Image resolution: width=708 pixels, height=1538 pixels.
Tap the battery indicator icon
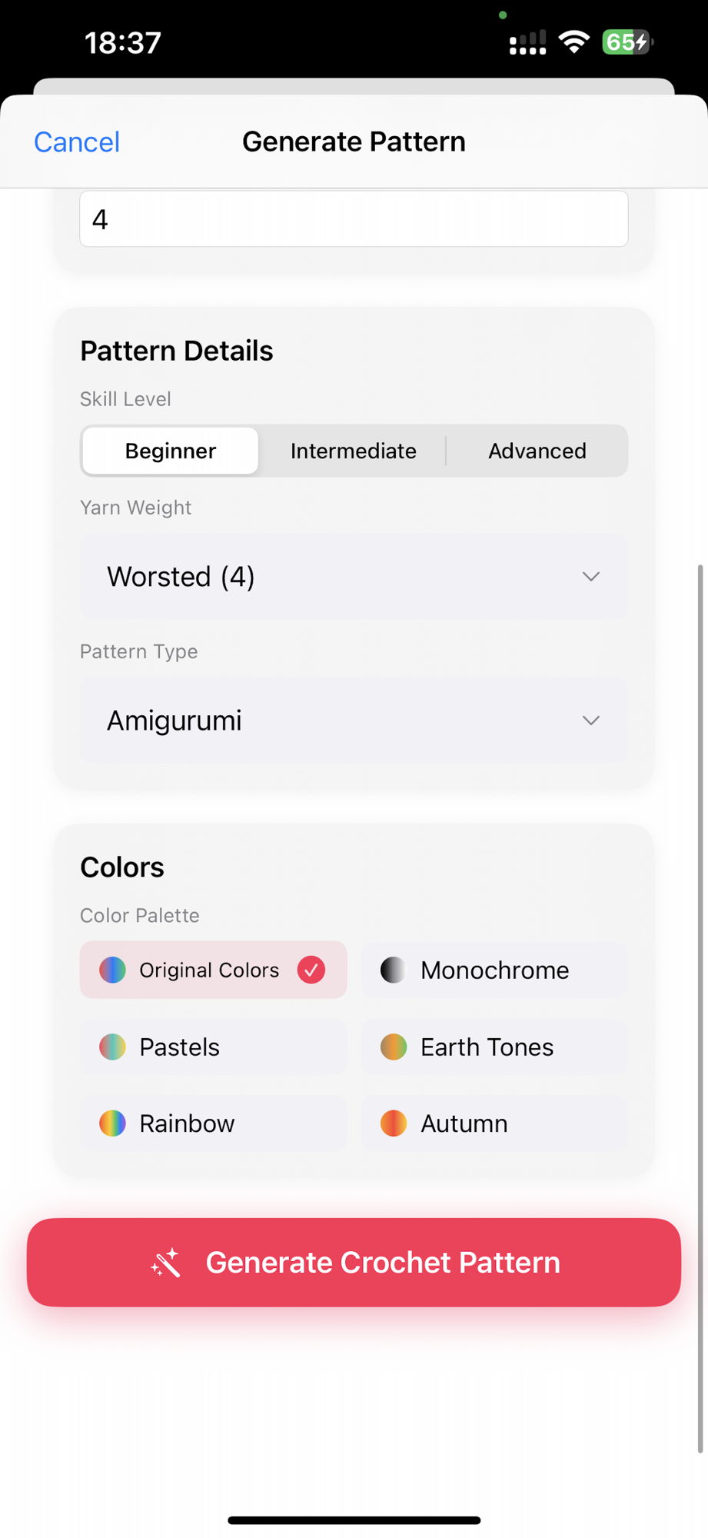627,42
